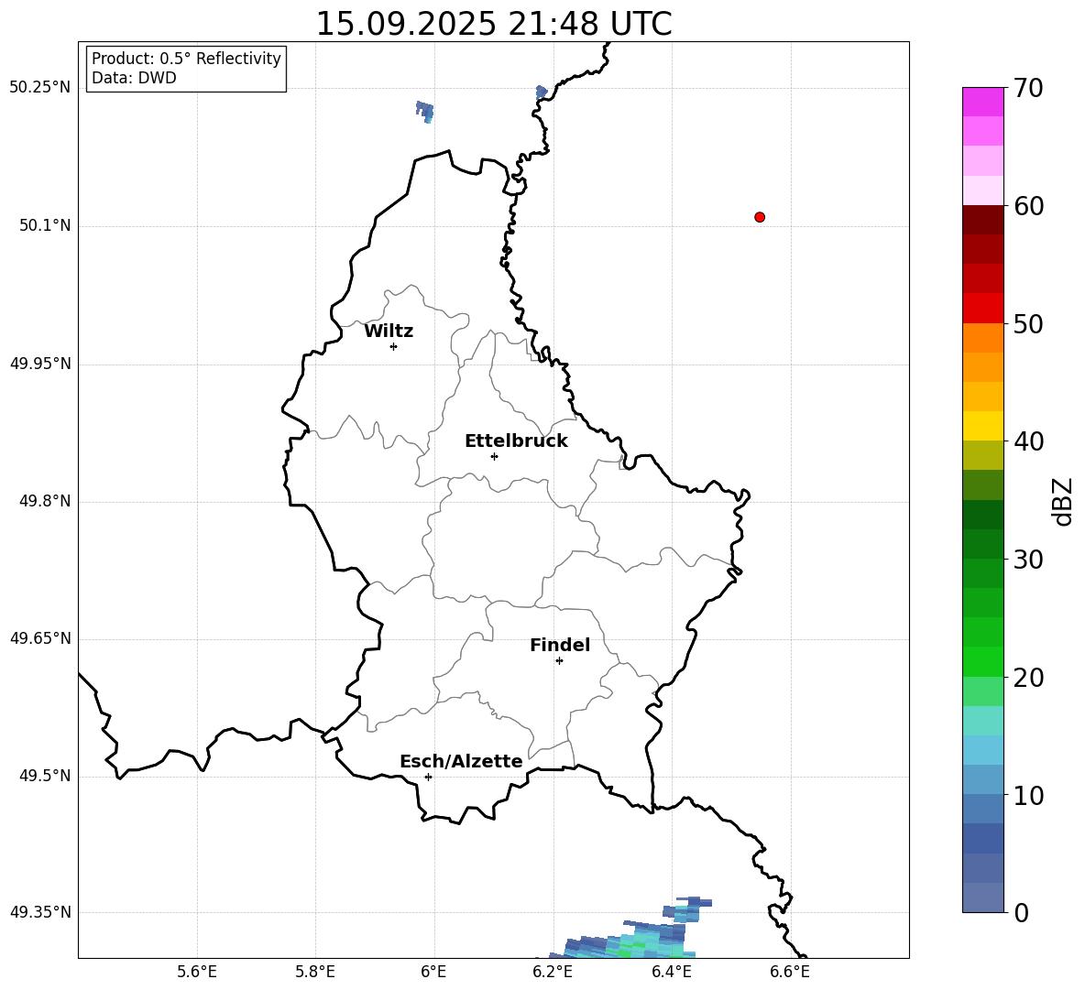The width and height of the screenshot is (1085, 990).
Task: Click the Ettelbruck city label
Action: (x=516, y=441)
